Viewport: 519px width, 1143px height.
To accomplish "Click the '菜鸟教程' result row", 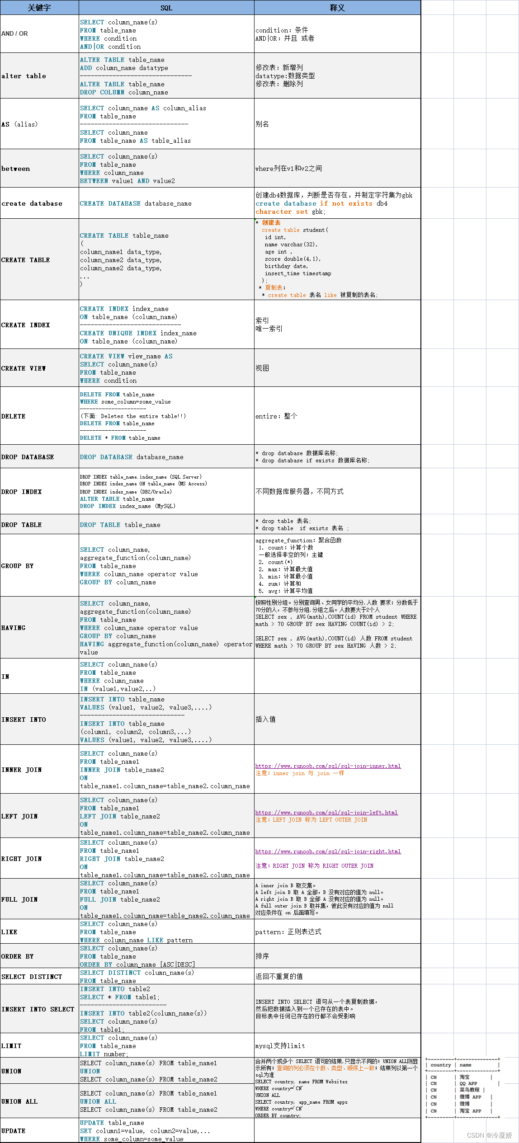I will (462, 1090).
